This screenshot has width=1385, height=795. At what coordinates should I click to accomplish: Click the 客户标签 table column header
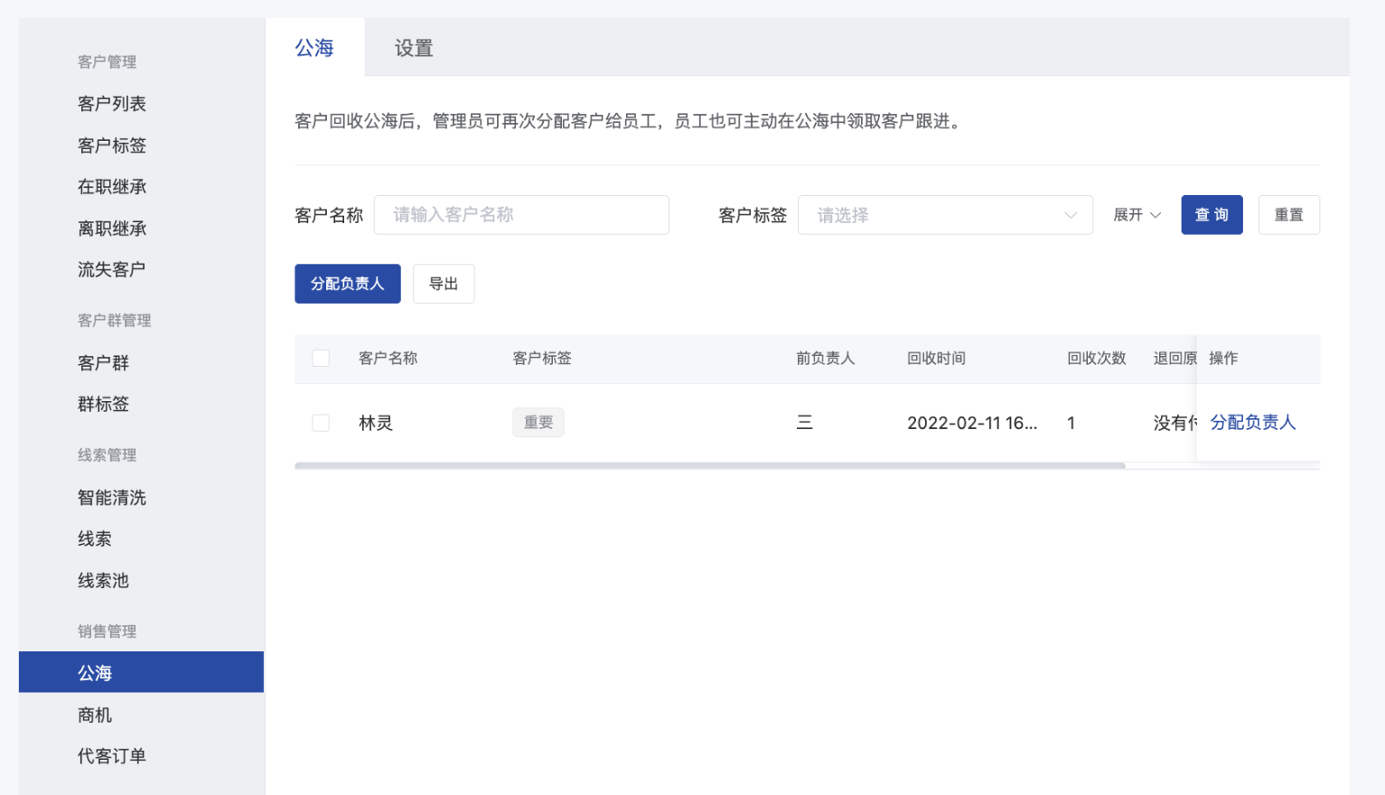(x=542, y=359)
